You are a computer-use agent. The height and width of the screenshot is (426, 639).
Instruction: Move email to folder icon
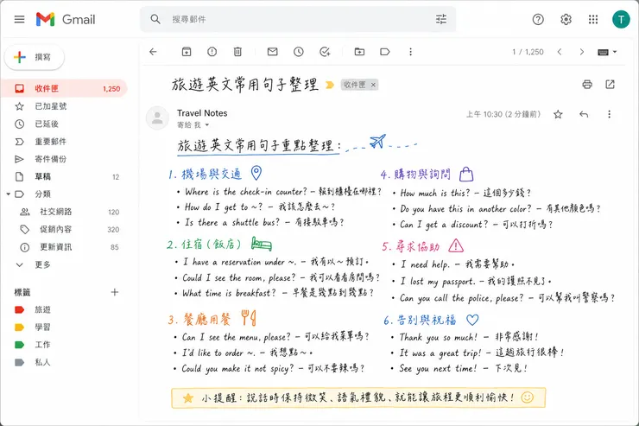[359, 52]
